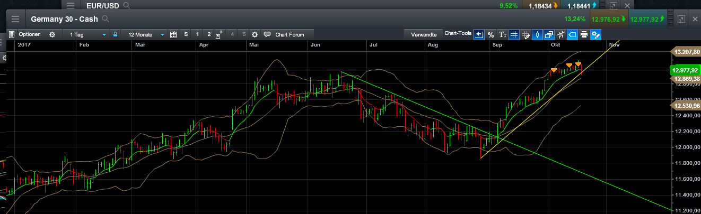Open the depth ladder icon in EUR/USD header
The image size is (701, 214).
point(602,5)
